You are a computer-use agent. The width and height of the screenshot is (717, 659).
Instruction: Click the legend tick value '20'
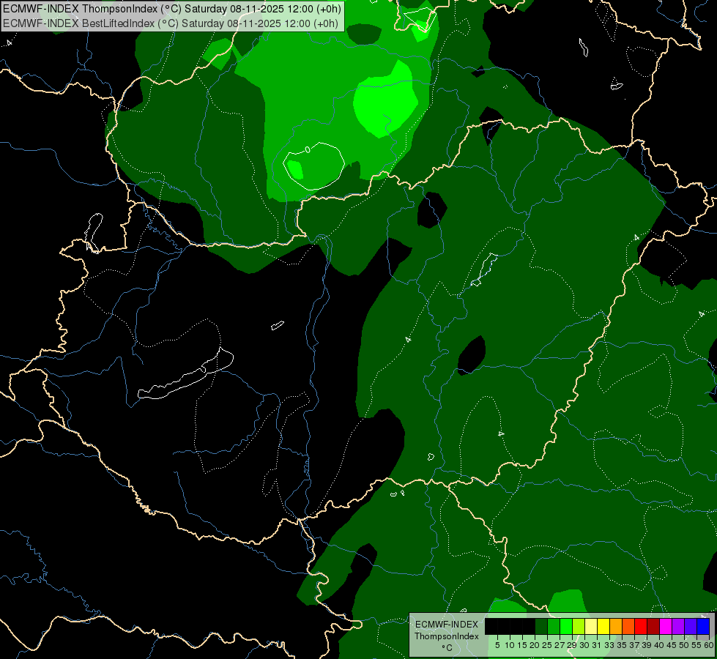535,645
